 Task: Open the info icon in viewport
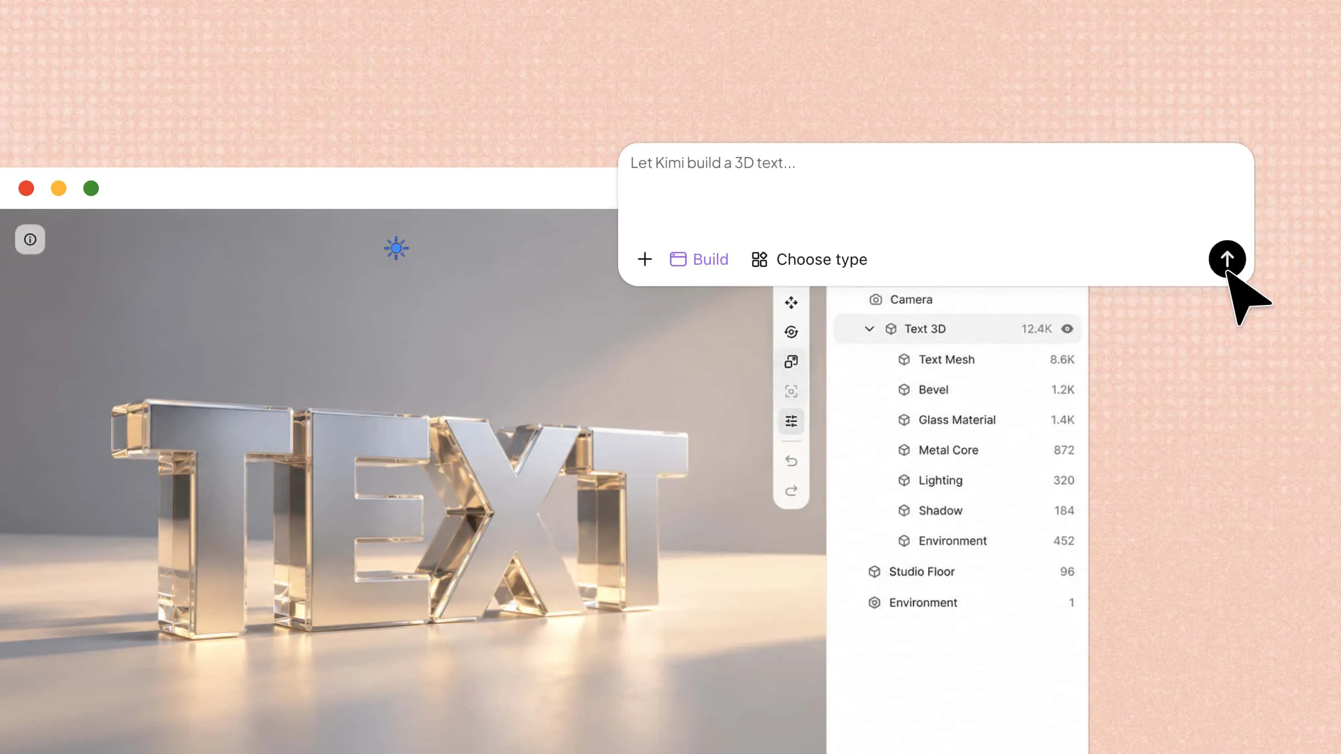coord(30,240)
